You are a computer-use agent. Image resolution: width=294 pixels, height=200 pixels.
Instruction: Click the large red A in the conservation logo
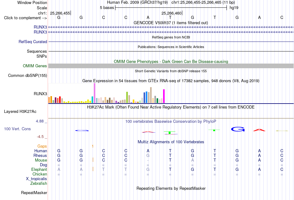point(259,130)
